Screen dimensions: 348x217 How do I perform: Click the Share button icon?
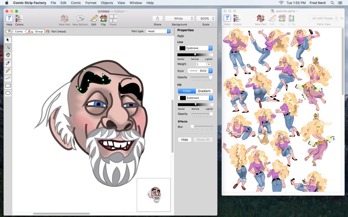click(x=157, y=18)
